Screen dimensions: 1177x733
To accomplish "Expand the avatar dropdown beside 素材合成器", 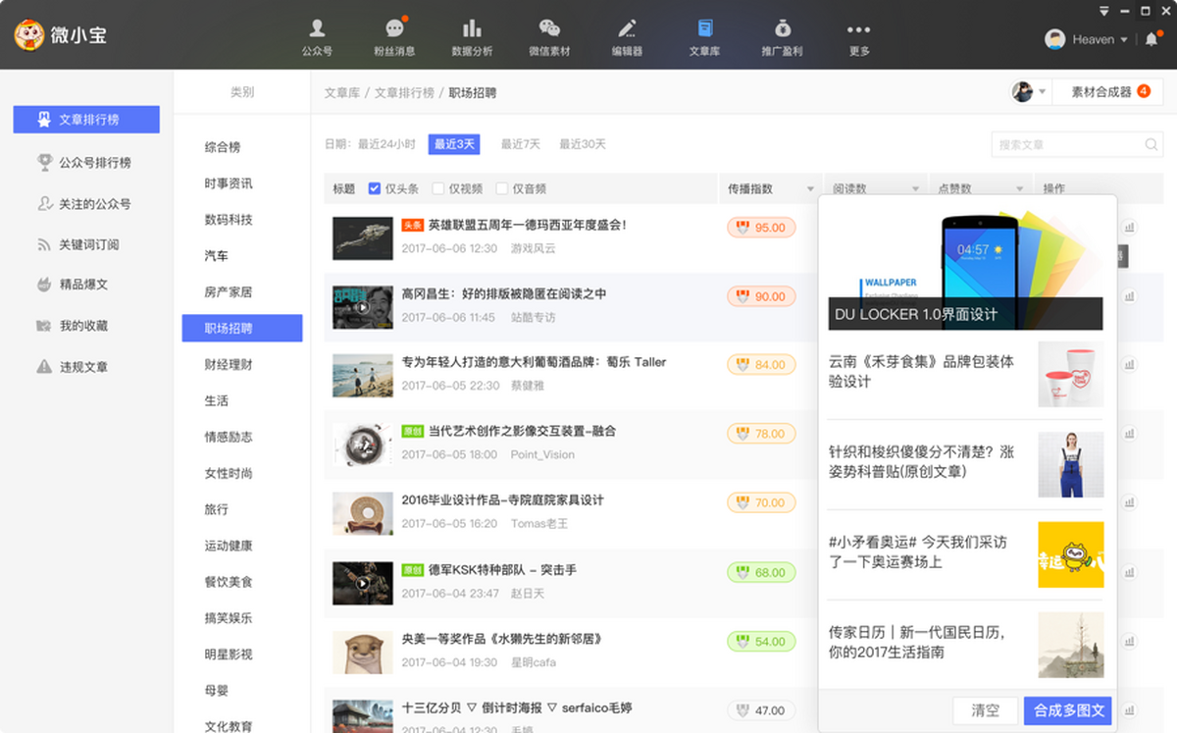I will point(1042,92).
